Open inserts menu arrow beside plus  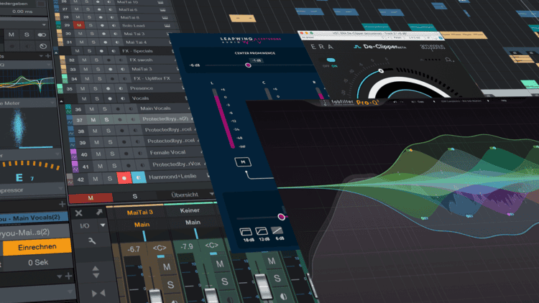click(x=40, y=56)
